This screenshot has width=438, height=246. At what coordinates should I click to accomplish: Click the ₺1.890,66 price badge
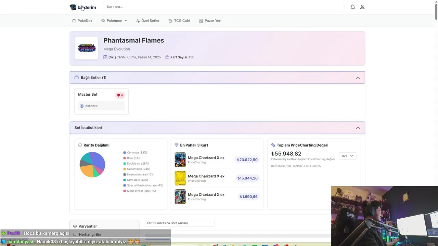249,196
